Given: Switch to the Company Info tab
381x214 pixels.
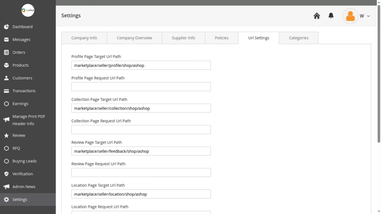Looking at the screenshot, I should click(x=84, y=38).
